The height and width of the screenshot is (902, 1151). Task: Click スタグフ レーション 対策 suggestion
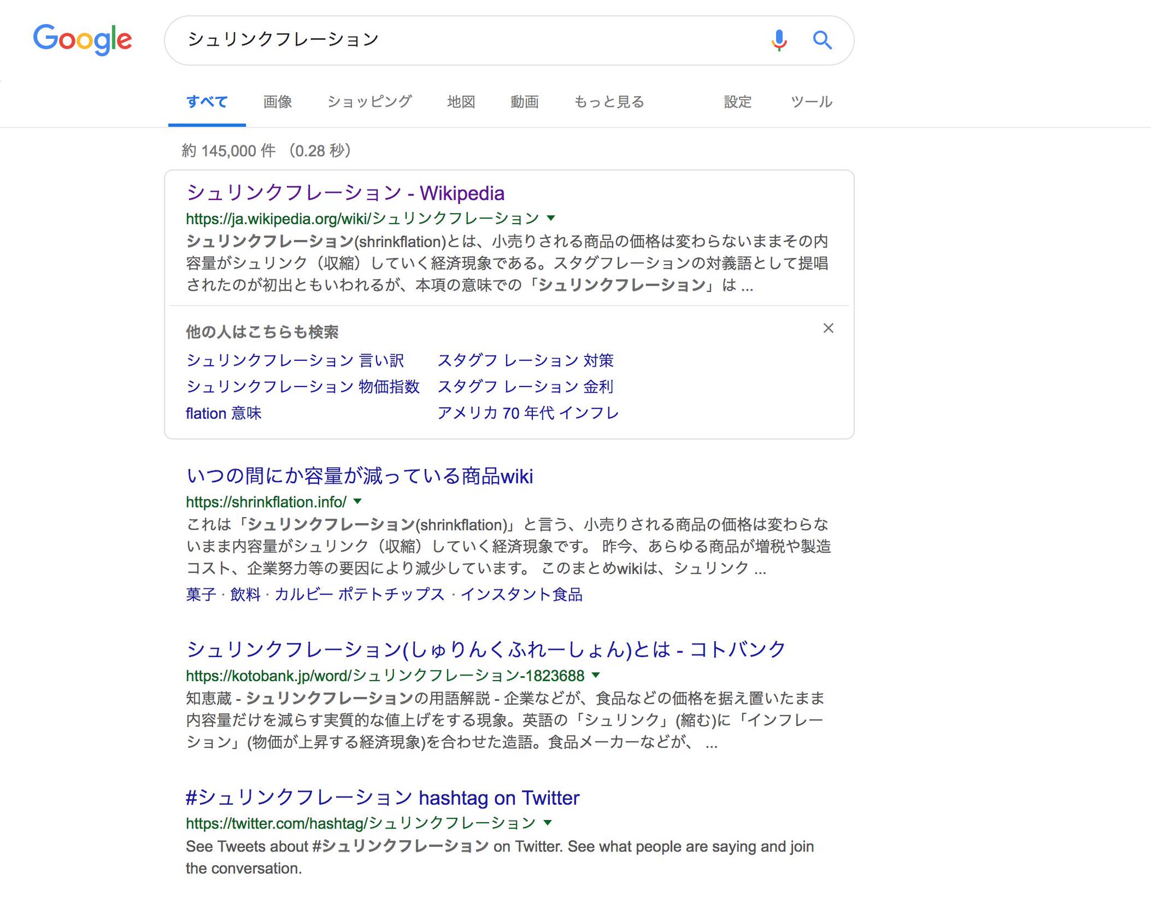point(525,360)
